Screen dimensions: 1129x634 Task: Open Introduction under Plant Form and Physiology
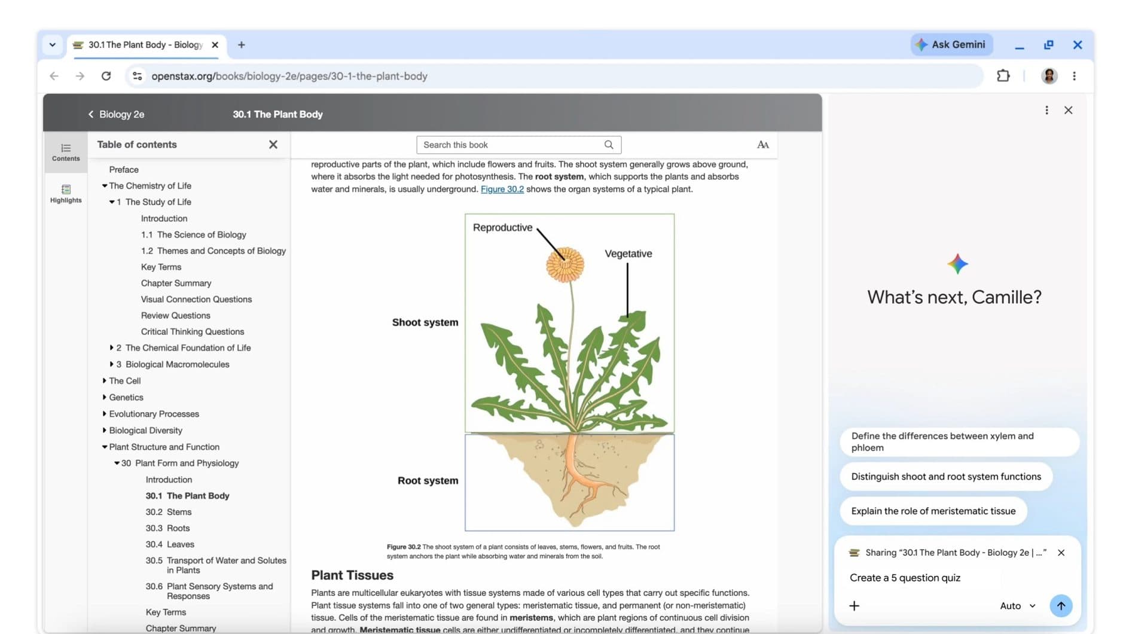[169, 480]
